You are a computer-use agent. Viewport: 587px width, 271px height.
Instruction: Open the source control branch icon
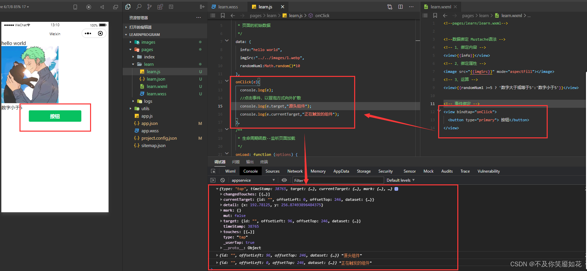[x=150, y=7]
